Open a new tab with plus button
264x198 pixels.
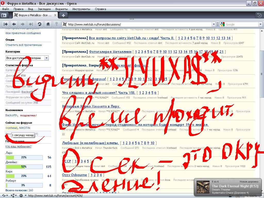coord(63,15)
